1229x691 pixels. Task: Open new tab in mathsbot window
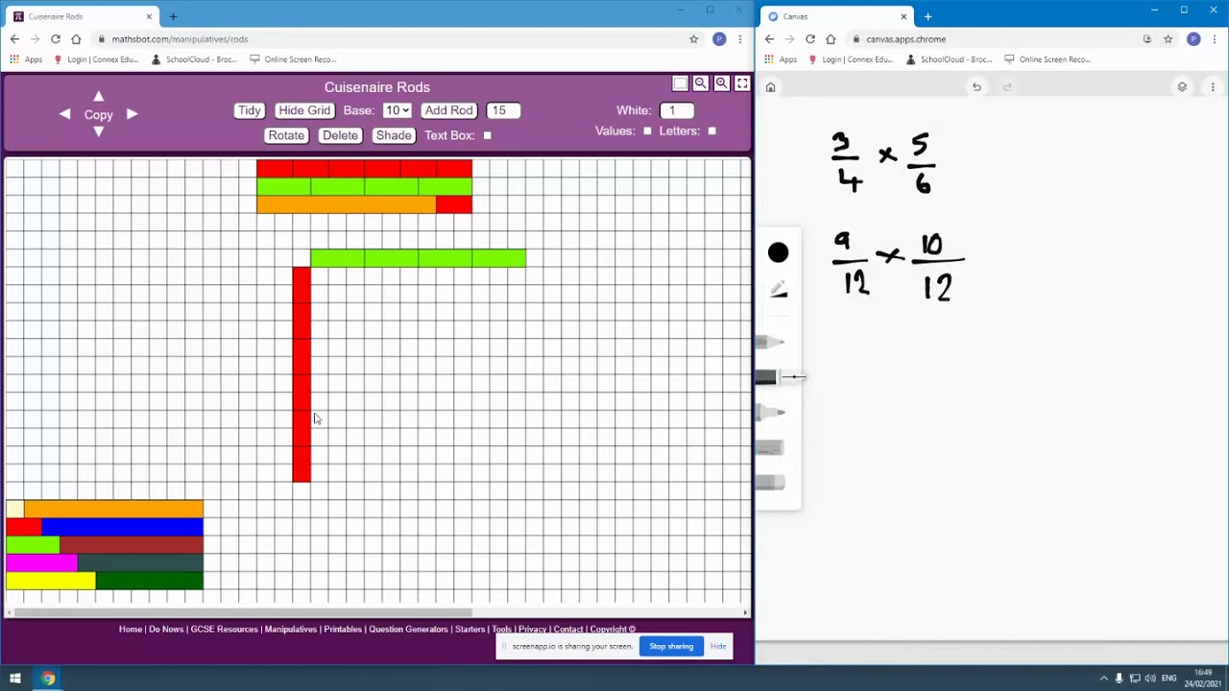pyautogui.click(x=173, y=16)
